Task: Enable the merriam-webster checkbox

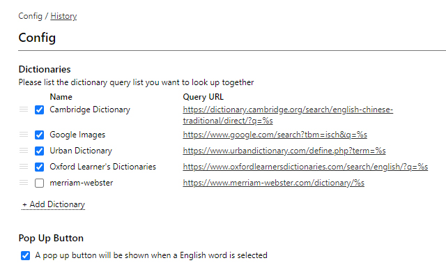Action: [39, 183]
